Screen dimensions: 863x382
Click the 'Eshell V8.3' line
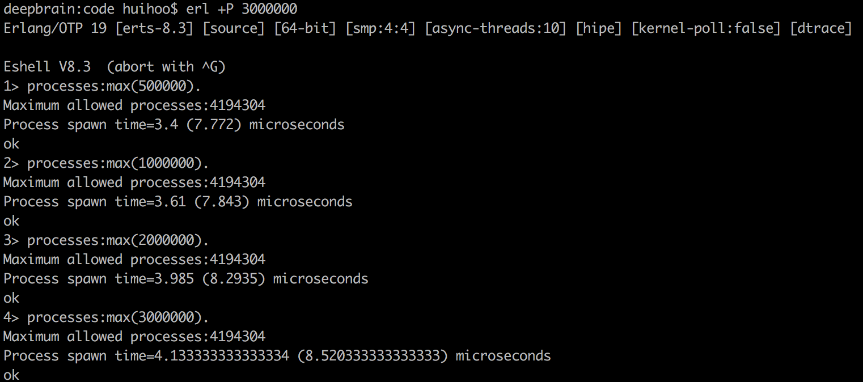(47, 66)
